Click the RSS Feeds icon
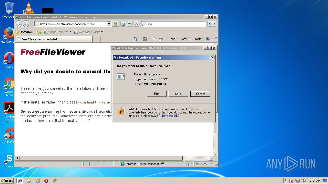Screen dimensions: 328x184 pos(145,39)
